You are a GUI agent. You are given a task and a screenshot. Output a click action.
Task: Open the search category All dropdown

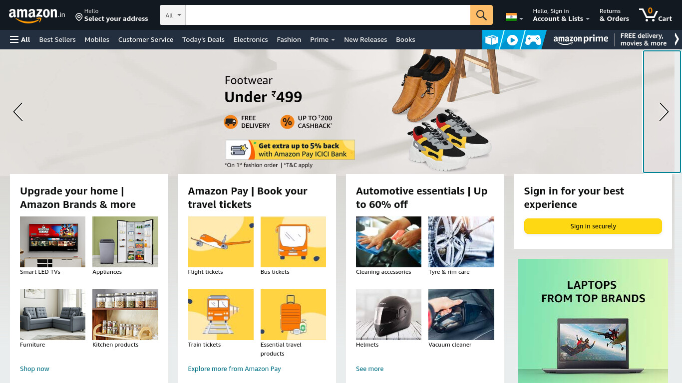(173, 15)
